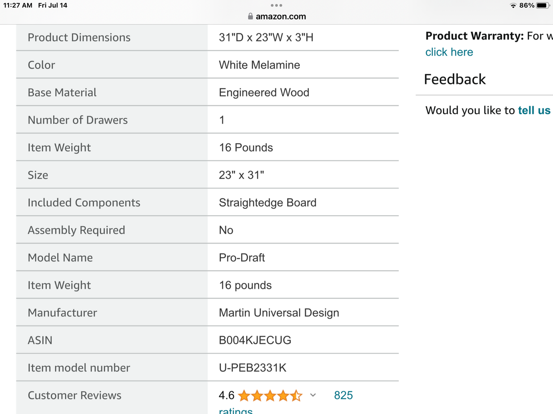Click the Product Warranty bold label
This screenshot has width=553, height=414.
[474, 36]
